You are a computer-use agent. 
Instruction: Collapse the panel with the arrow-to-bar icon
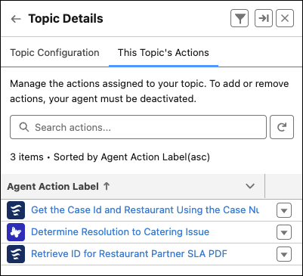click(x=264, y=18)
